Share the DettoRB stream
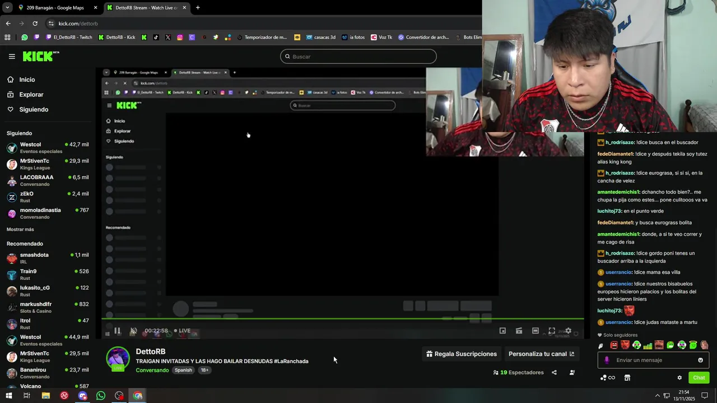This screenshot has width=717, height=403. coord(554,372)
